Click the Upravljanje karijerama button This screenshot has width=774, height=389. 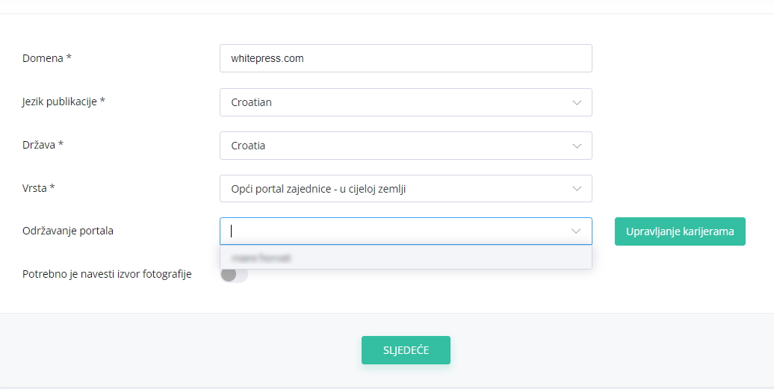680,231
